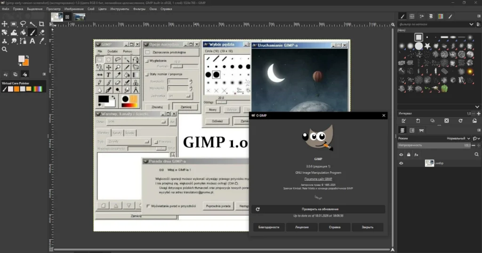Screen dimensions: 482x253
Task: Delete the selected brush
Action: point(446,121)
